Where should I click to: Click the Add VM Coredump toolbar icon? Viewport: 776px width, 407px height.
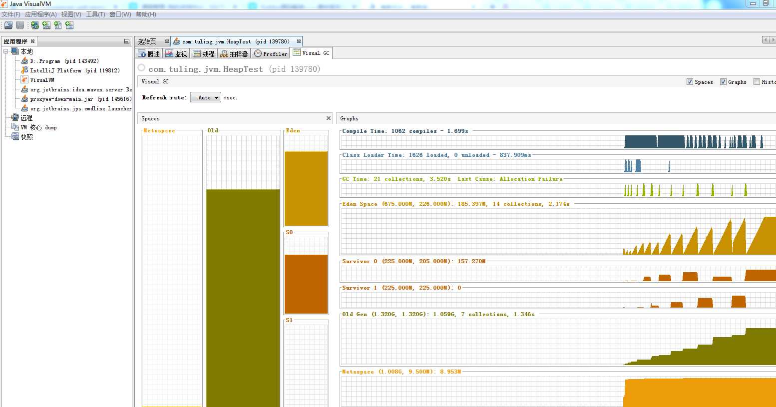[x=58, y=25]
